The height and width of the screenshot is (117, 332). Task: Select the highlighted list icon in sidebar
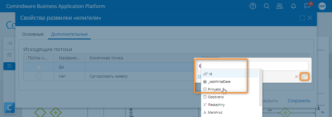click(x=9, y=66)
